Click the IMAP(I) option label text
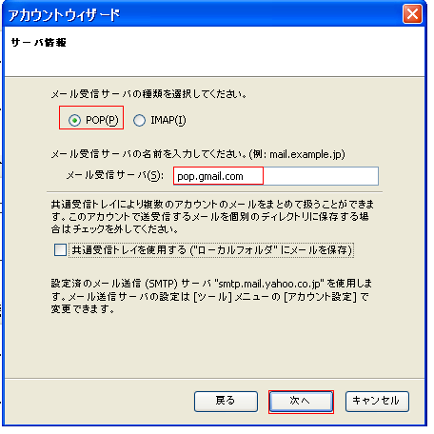434x434 pixels. click(x=168, y=120)
